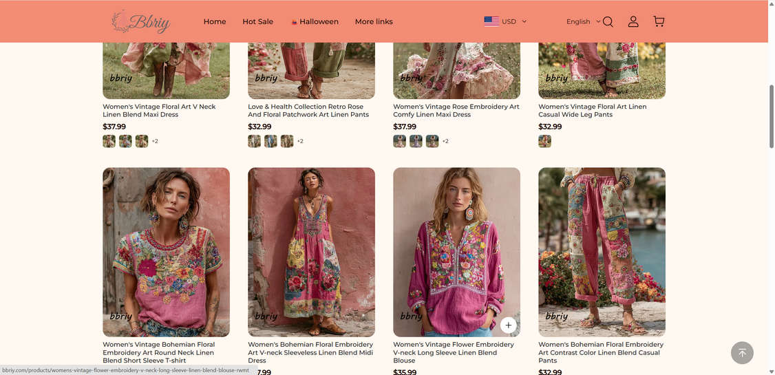Select the swatch under Casual Wide Leg Pants
This screenshot has width=775, height=375.
click(544, 141)
